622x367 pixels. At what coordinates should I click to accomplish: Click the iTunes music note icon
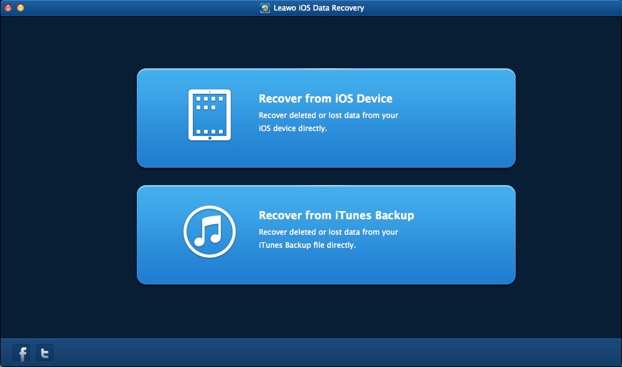point(210,232)
